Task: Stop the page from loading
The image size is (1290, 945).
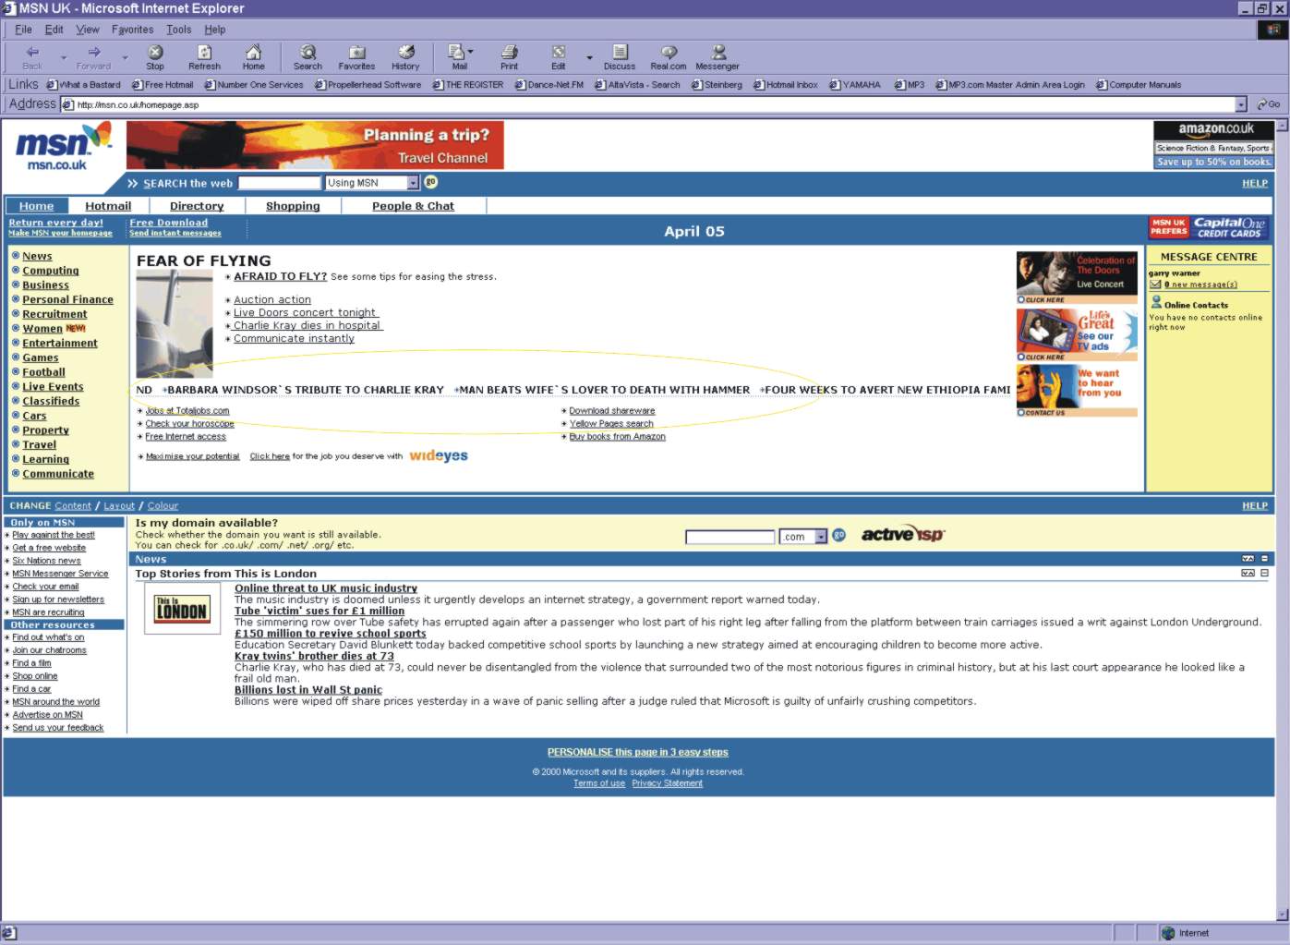Action: tap(155, 57)
